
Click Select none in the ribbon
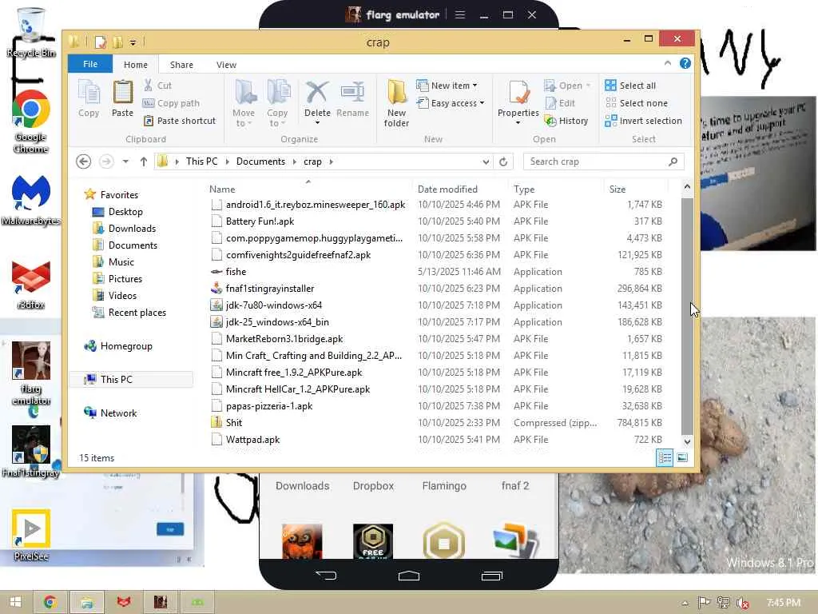pos(636,103)
